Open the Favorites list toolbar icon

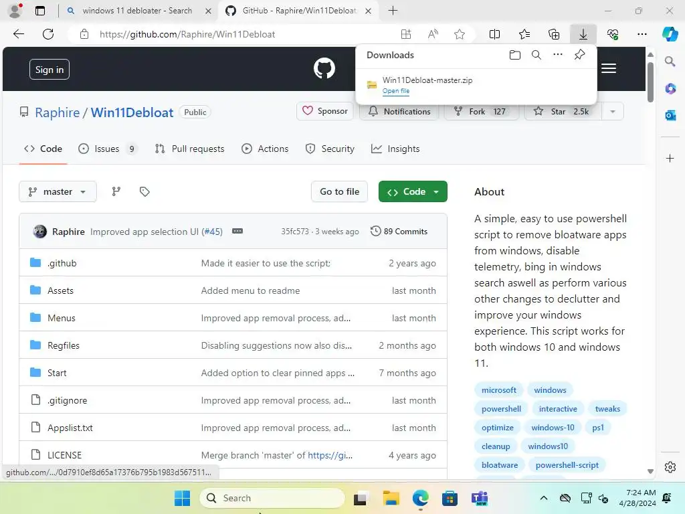click(x=524, y=34)
